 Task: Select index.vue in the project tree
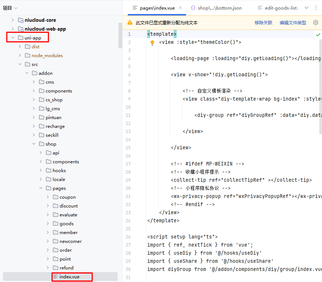click(x=69, y=276)
